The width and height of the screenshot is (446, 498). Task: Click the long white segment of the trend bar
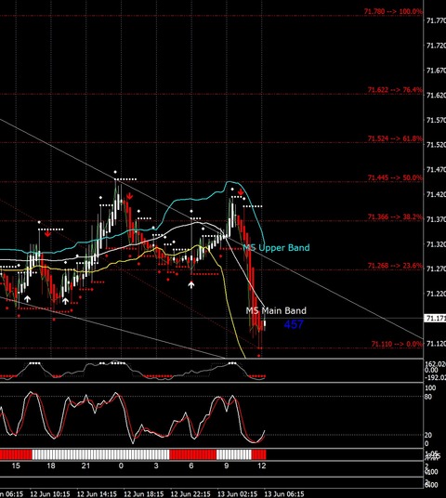tap(100, 454)
